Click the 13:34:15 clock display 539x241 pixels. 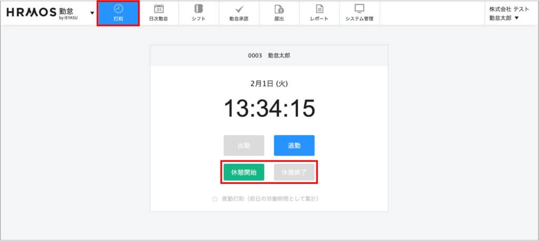269,109
